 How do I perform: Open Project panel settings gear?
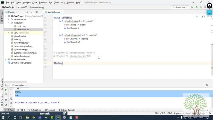[x=37, y=12]
